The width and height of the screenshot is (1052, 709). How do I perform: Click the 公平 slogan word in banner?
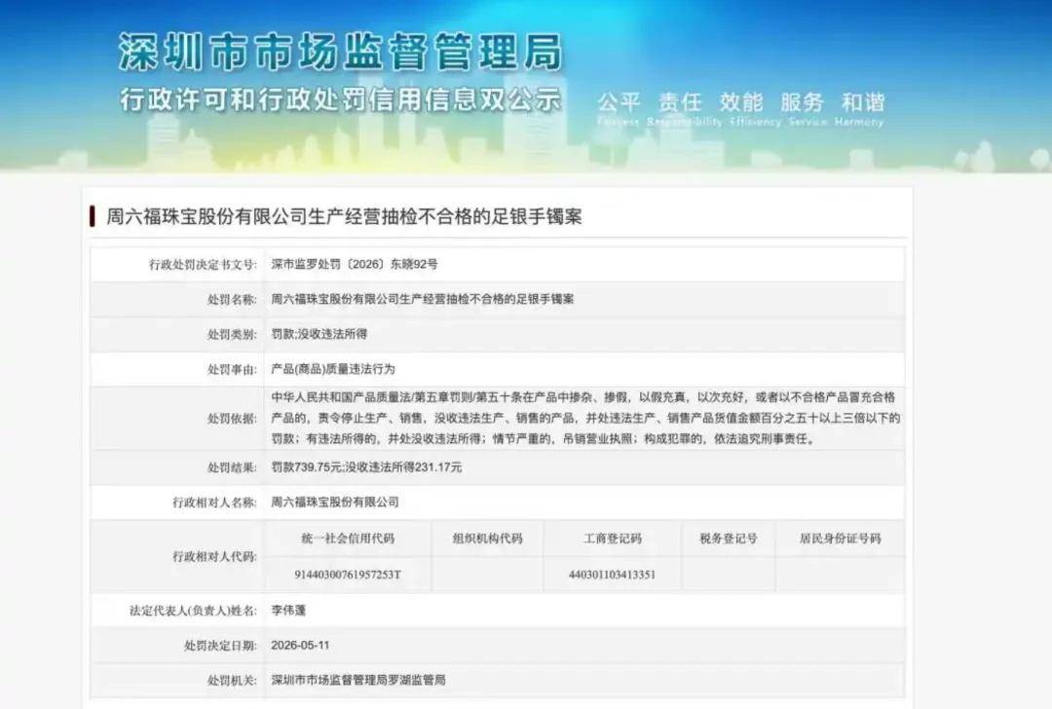(x=619, y=102)
